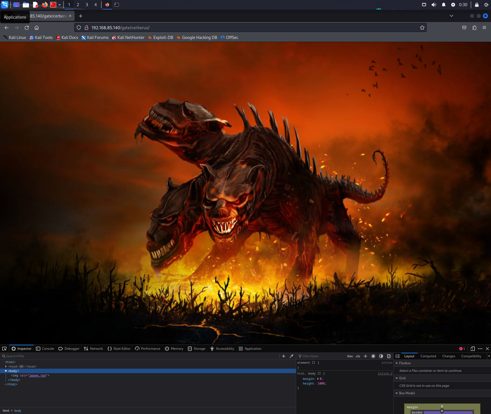Viewport: 491px width, 414px height.
Task: Open the inline:2 stylesheet link
Action: click(385, 373)
